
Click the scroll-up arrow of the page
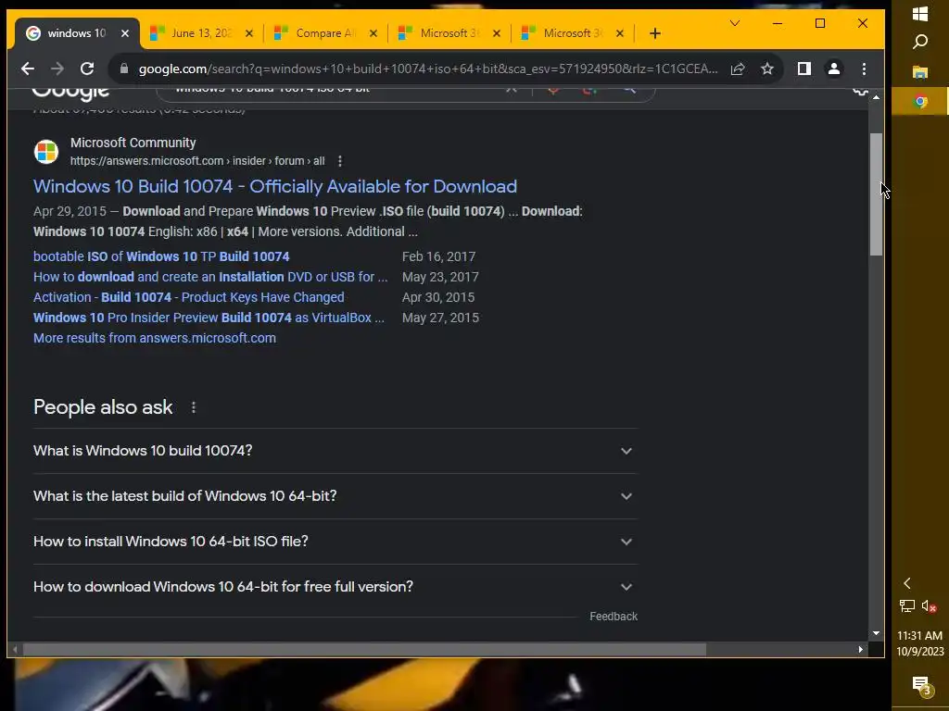(x=876, y=96)
